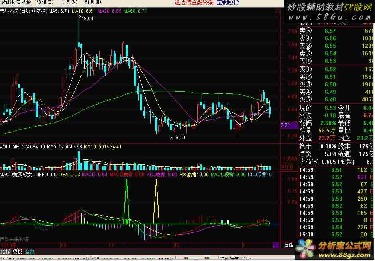Click the MA10: 6.61 indicator label
Screen dimensions: 375x261
click(83, 11)
